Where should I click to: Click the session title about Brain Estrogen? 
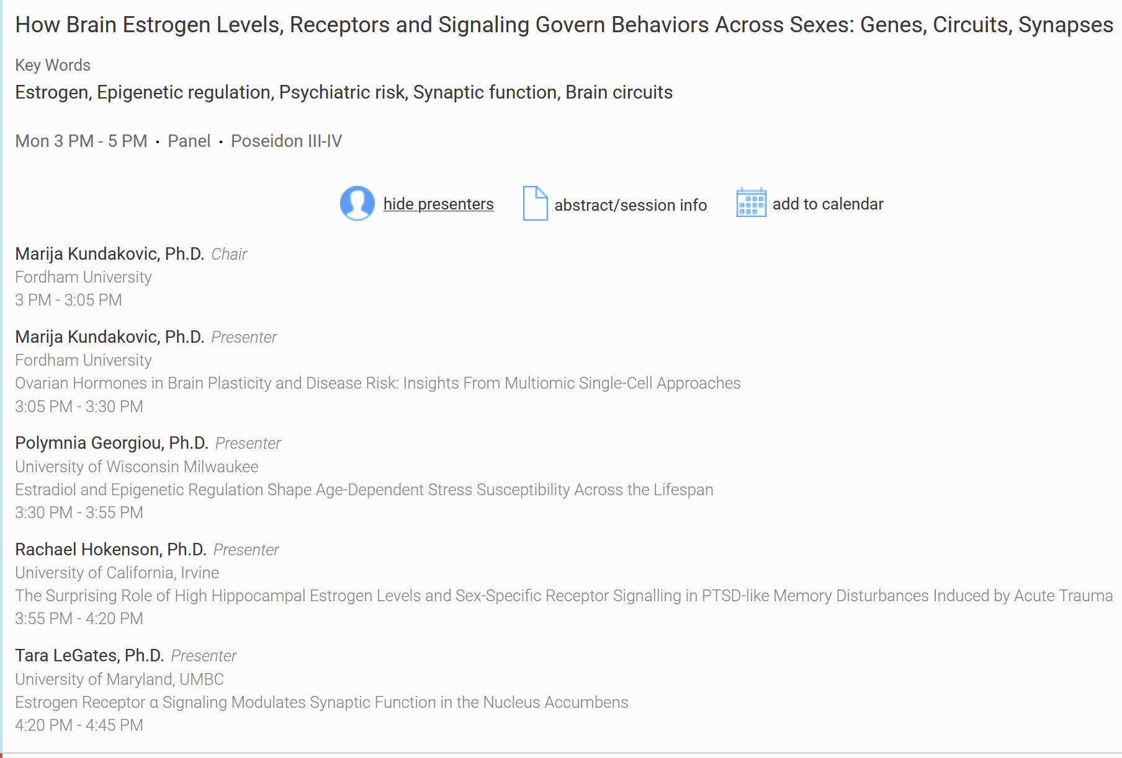pos(563,25)
